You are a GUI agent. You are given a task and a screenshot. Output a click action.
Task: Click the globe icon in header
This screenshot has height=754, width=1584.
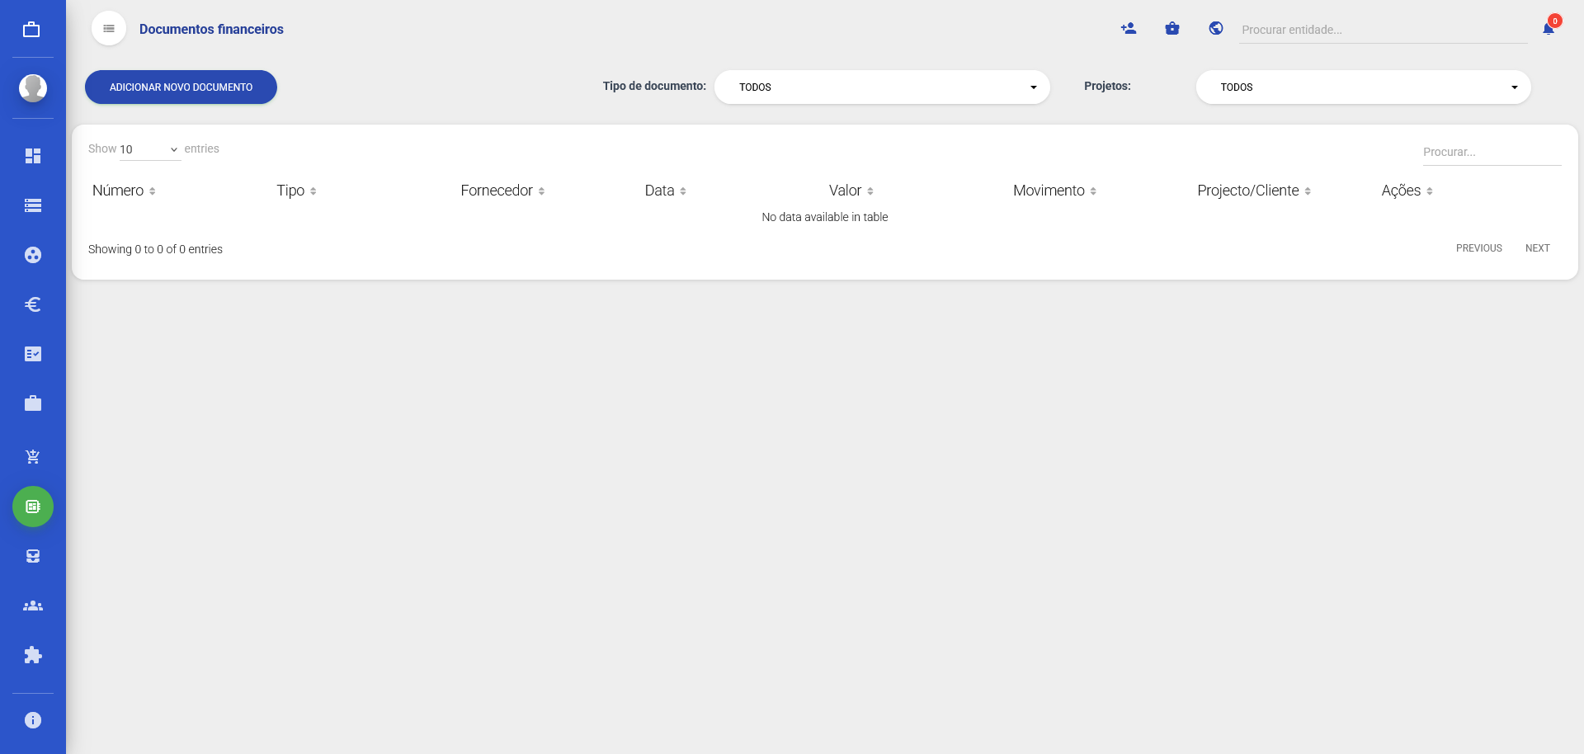pos(1216,29)
